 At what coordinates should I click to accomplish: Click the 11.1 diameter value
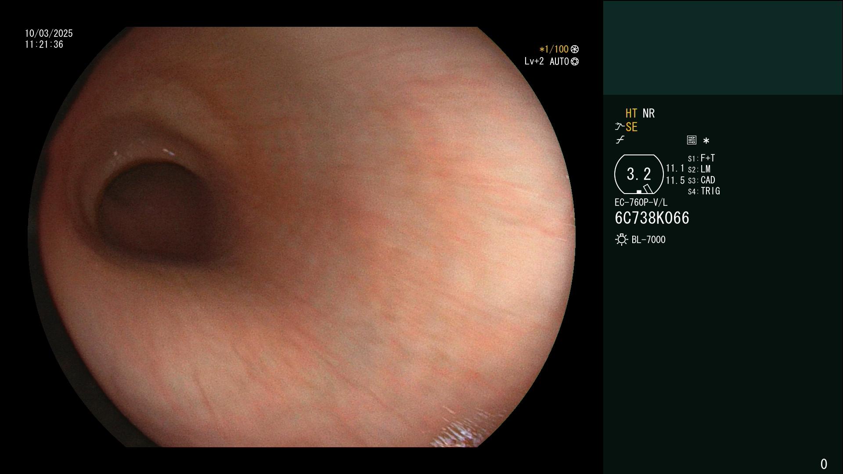tap(675, 168)
